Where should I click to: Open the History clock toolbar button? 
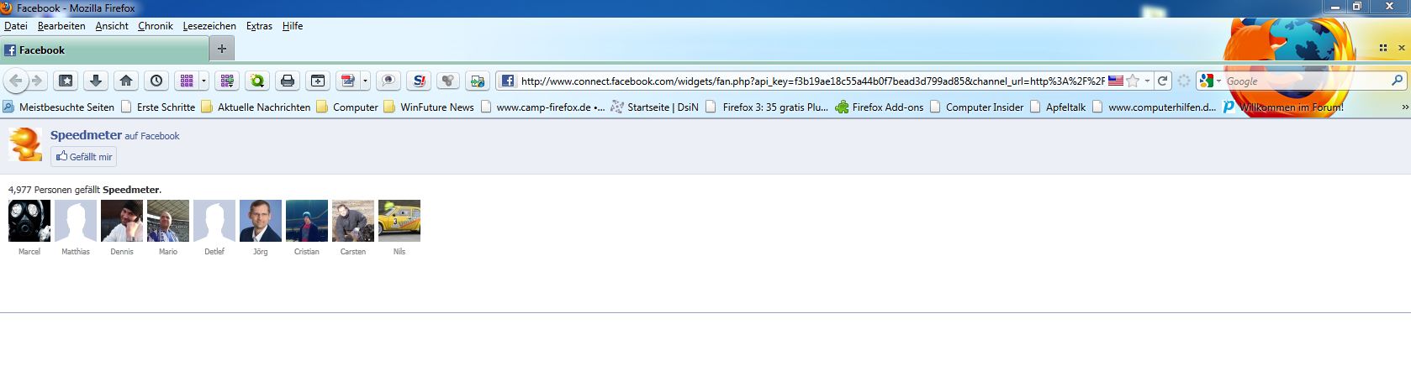[156, 81]
